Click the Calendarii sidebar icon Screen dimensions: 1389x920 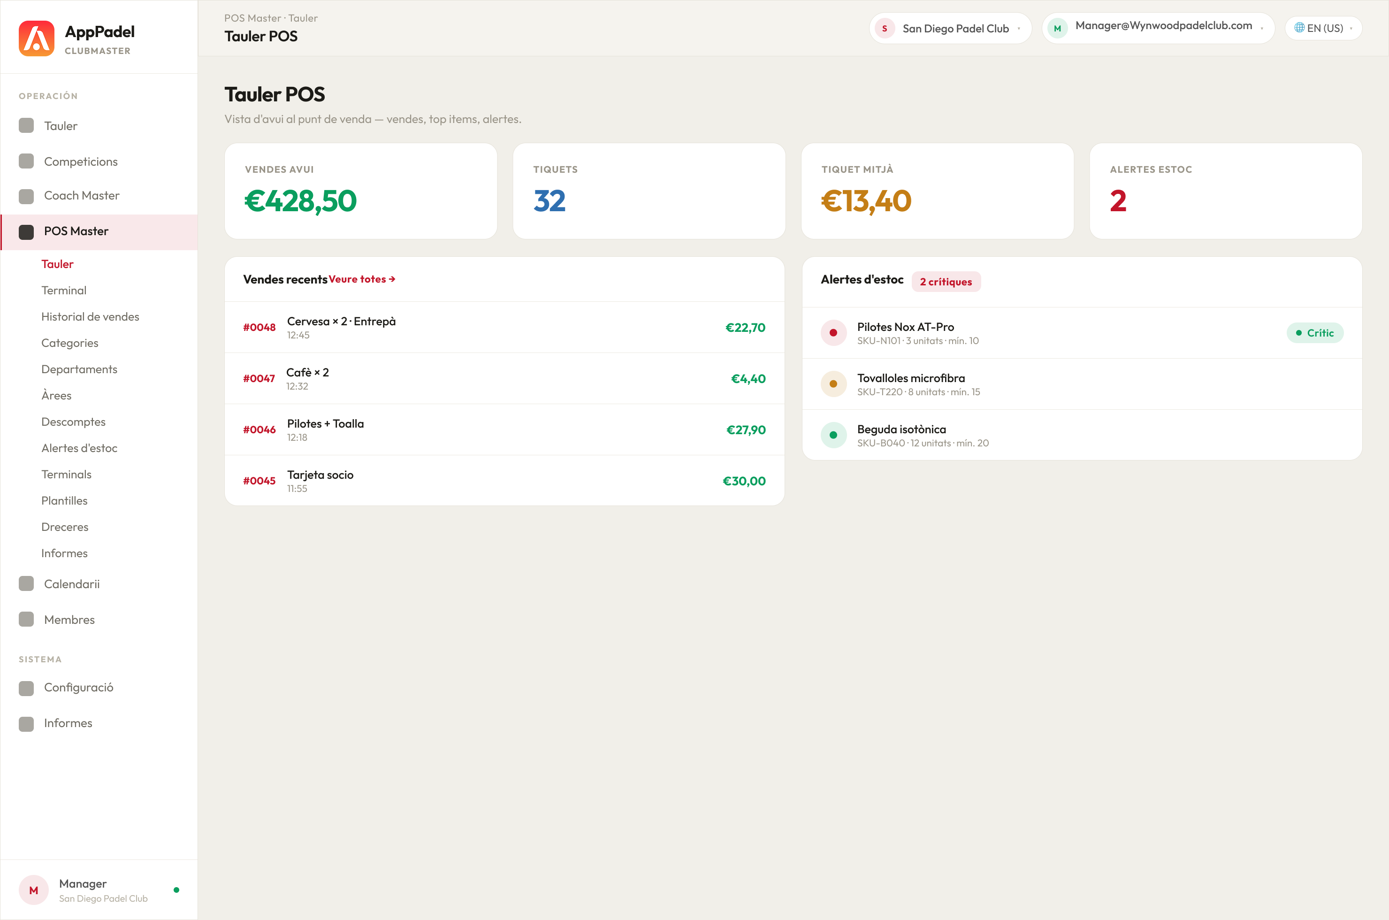(x=26, y=584)
